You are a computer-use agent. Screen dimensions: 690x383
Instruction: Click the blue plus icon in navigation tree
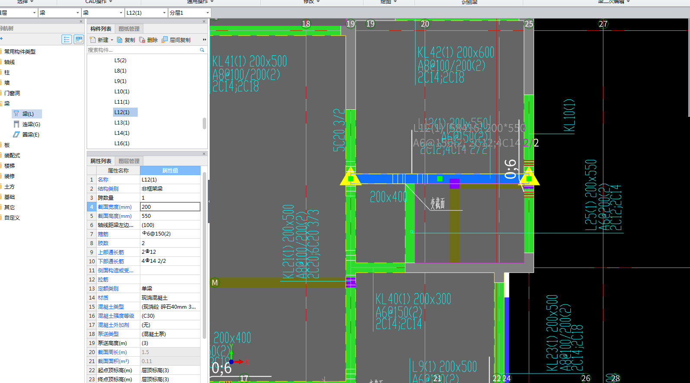[1, 39]
